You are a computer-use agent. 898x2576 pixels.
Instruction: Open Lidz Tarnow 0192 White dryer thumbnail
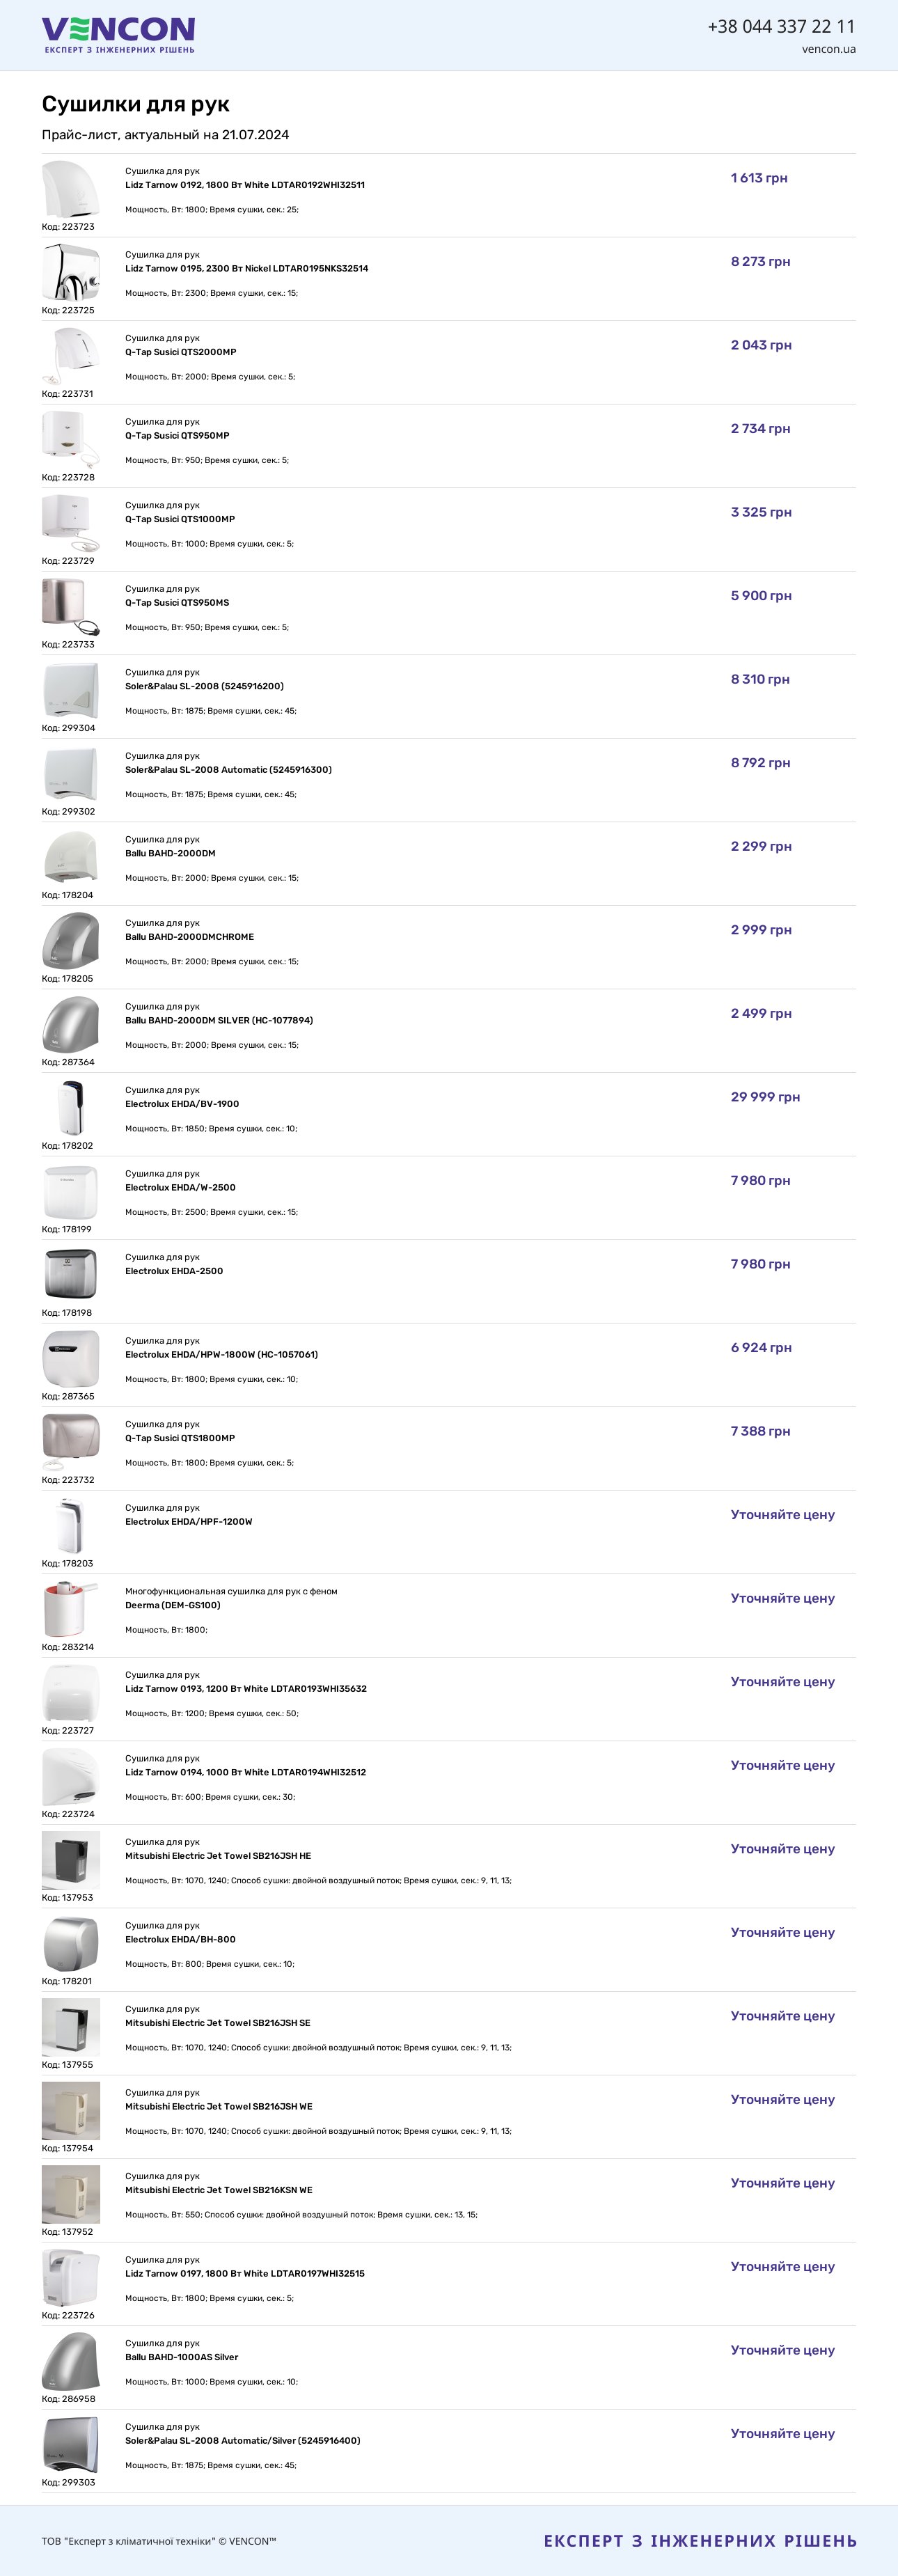pyautogui.click(x=71, y=189)
